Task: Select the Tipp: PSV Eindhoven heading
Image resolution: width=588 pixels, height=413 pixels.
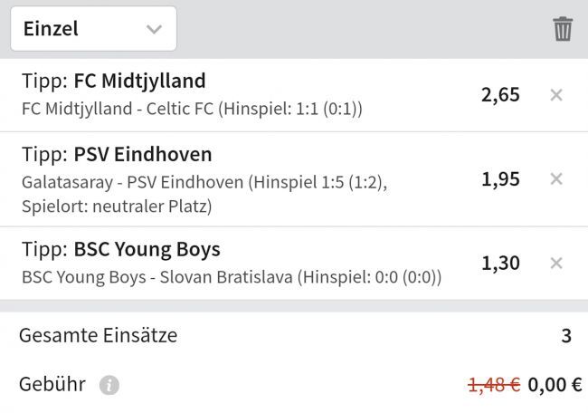Action: point(116,153)
